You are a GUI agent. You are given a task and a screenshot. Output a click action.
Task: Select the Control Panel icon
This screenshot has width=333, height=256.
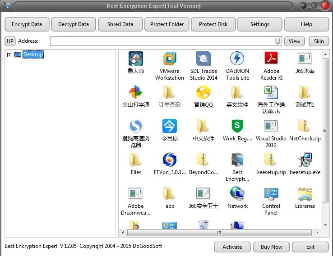coord(271,193)
